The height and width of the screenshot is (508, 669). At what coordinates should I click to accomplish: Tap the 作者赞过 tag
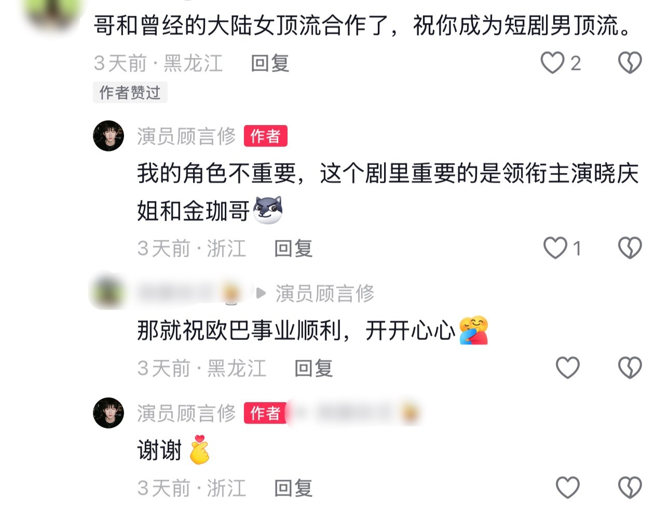click(130, 93)
